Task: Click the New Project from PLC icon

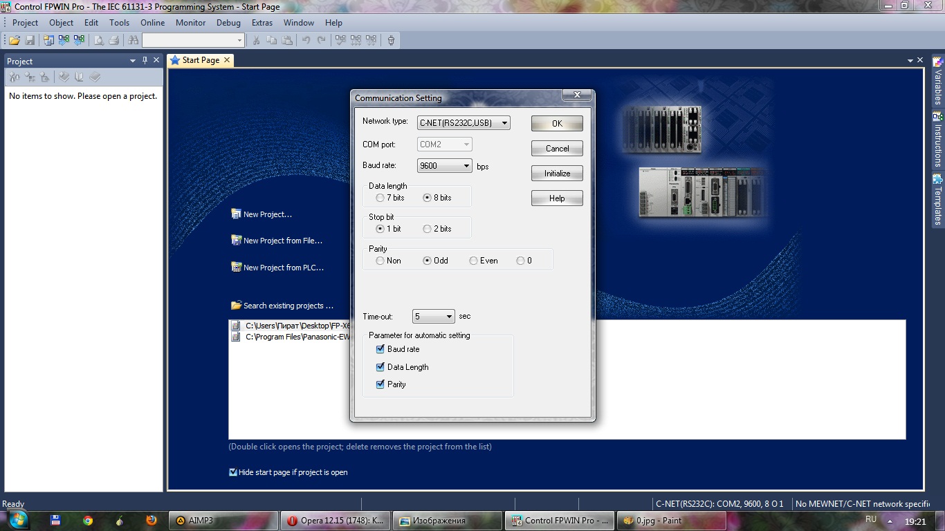Action: coord(236,267)
